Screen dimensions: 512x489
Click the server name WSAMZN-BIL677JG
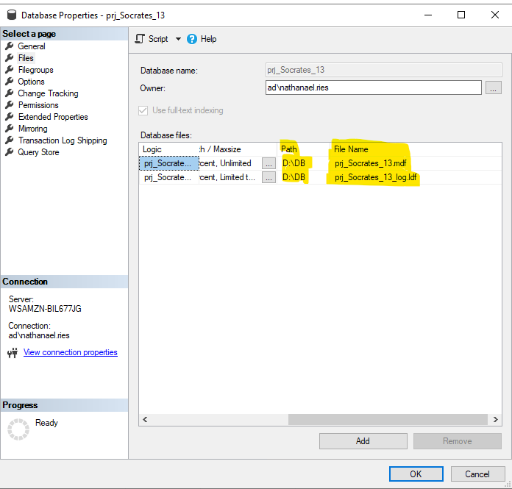[45, 309]
